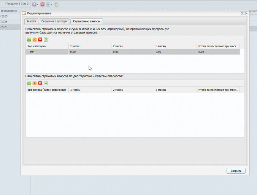The height and width of the screenshot is (195, 257).
Task: Click 3 месяц header in lower grid
Action: tap(175, 90)
